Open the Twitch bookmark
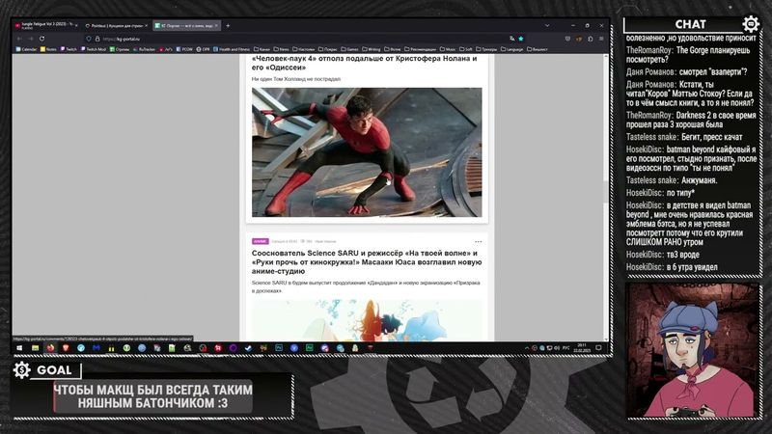 coord(69,49)
